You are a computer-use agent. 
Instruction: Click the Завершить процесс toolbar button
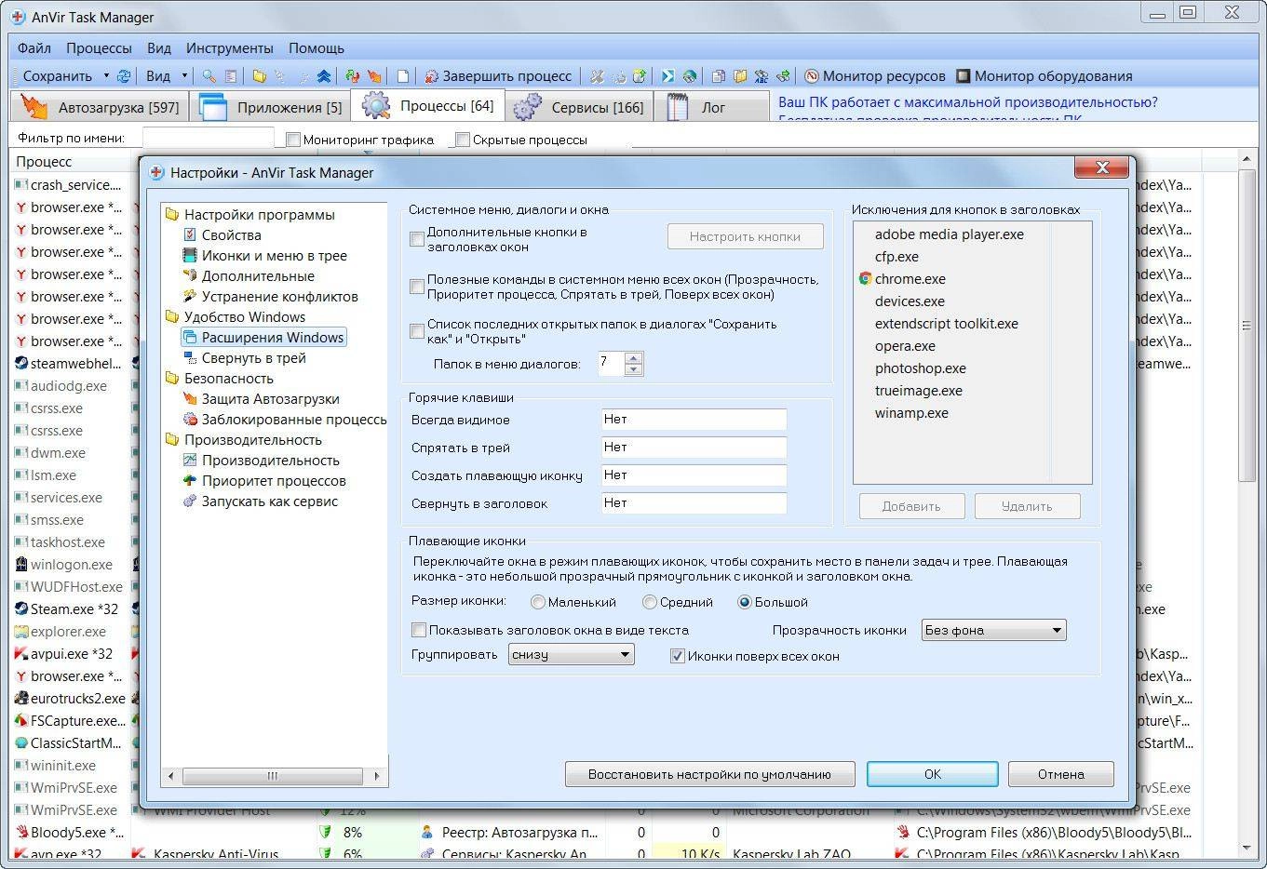[x=498, y=76]
